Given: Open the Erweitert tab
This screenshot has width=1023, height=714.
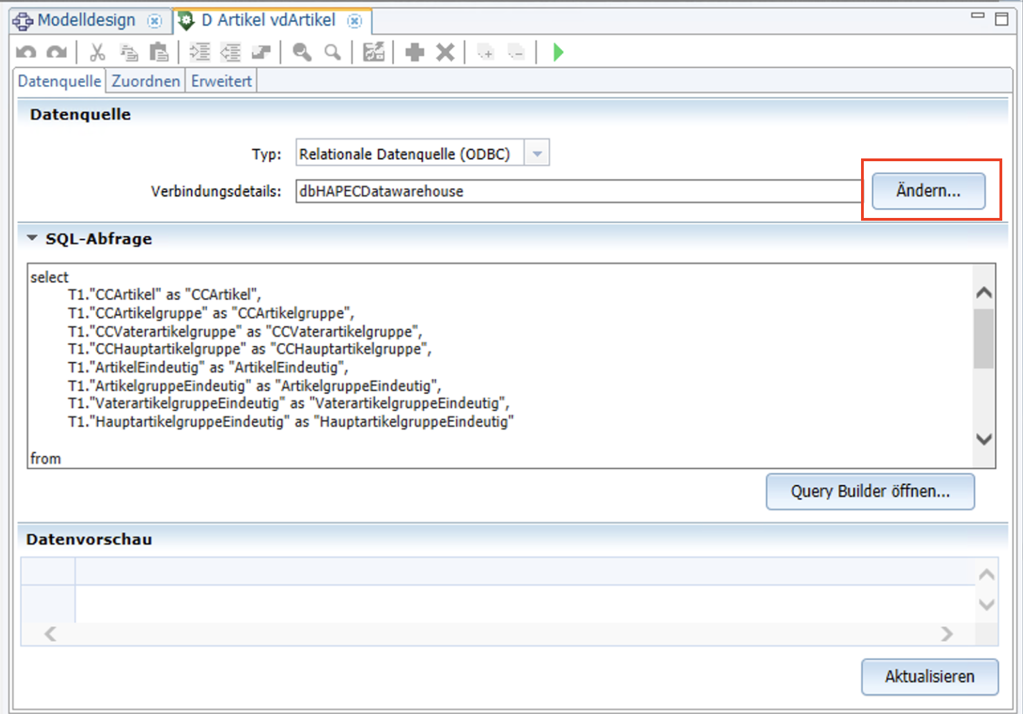Looking at the screenshot, I should [221, 82].
